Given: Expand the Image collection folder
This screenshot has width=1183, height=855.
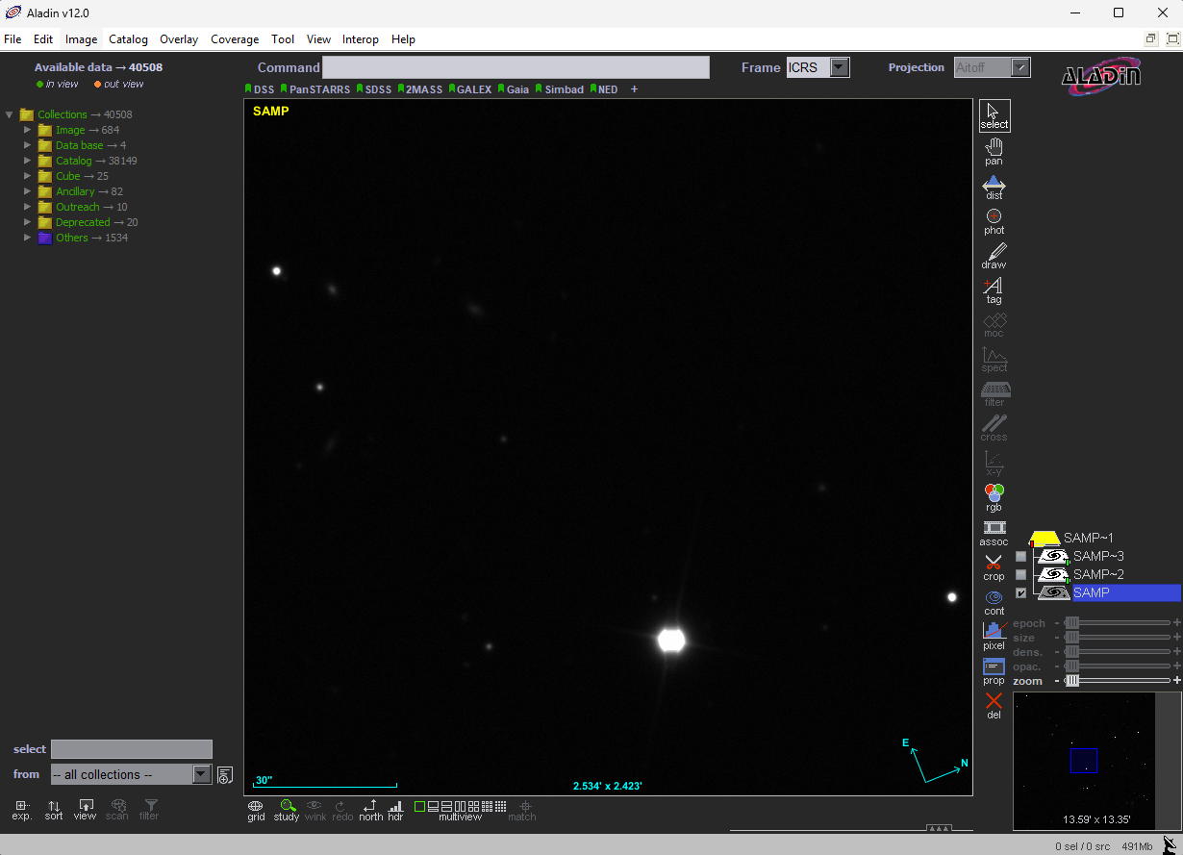Looking at the screenshot, I should coord(28,130).
